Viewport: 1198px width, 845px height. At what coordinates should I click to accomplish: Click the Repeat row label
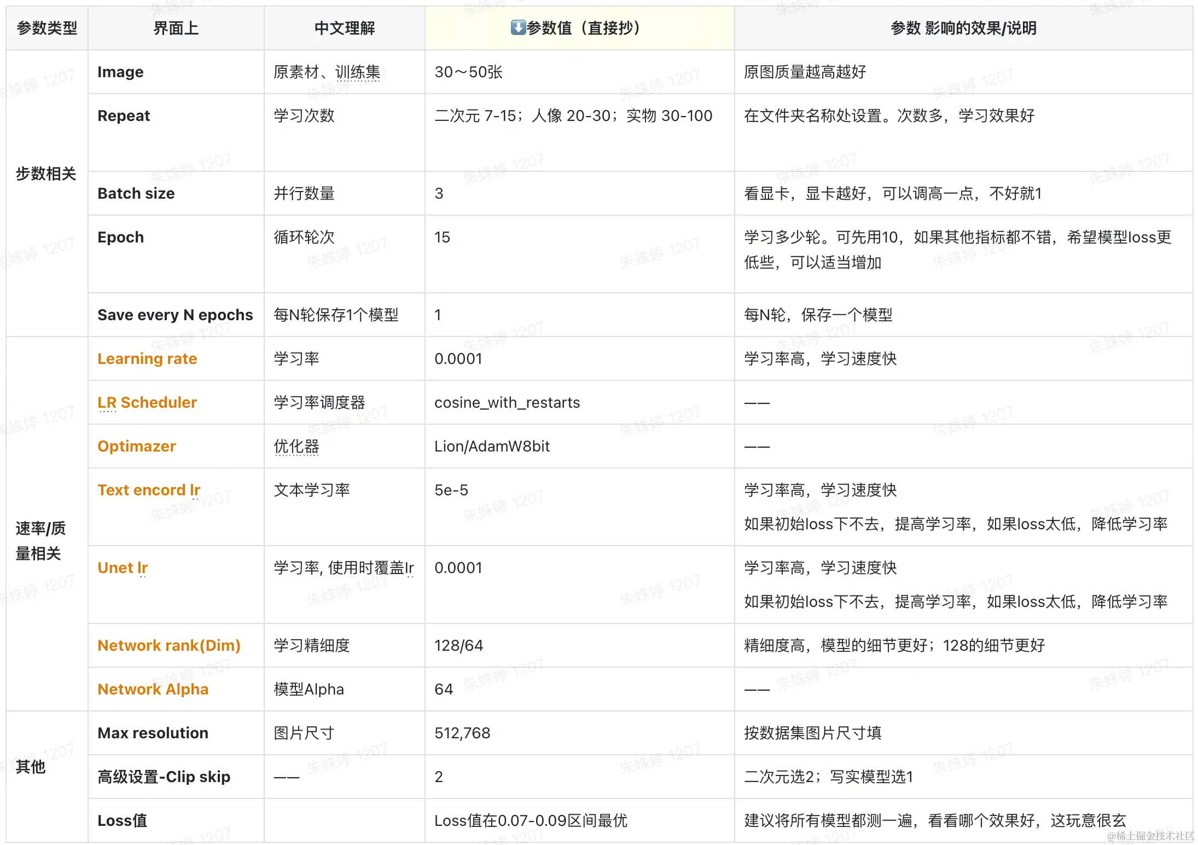click(124, 115)
